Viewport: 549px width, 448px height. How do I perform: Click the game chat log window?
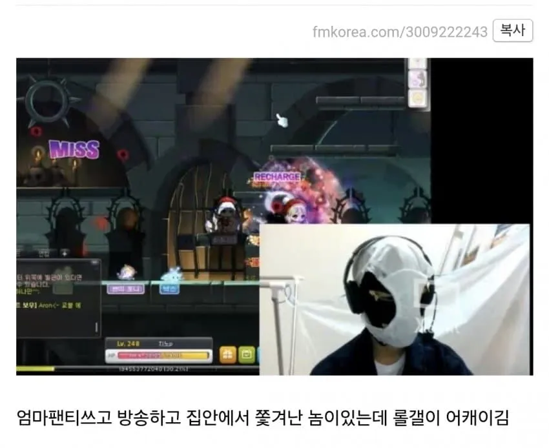[59, 298]
